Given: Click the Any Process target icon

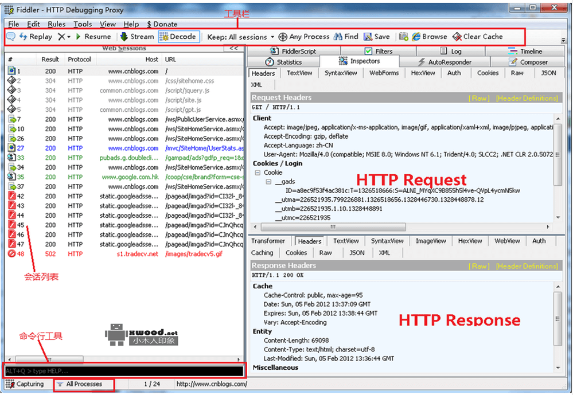Looking at the screenshot, I should (x=283, y=37).
